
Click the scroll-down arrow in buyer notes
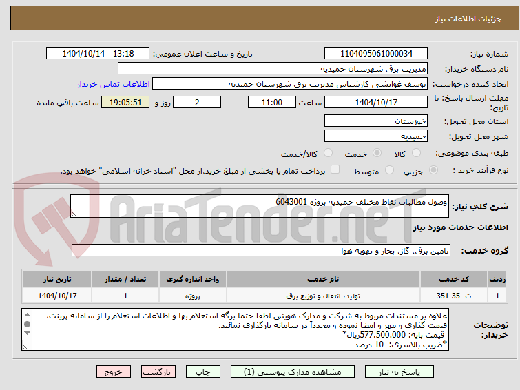(x=28, y=333)
